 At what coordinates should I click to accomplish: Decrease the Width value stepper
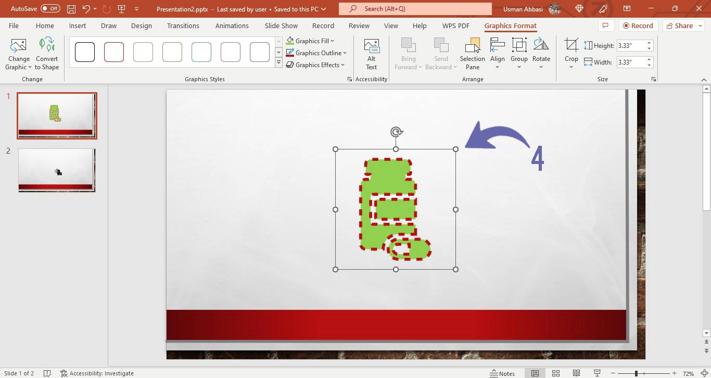coord(649,65)
